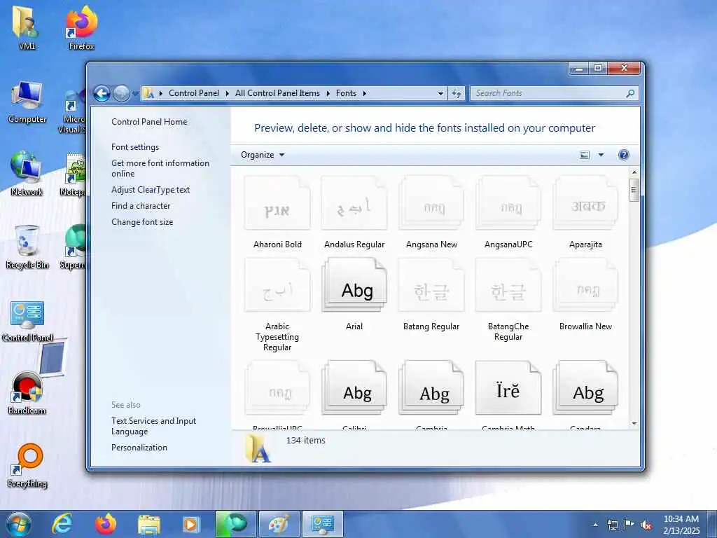
Task: Select the BatangChe Regular font icon
Action: 508,286
